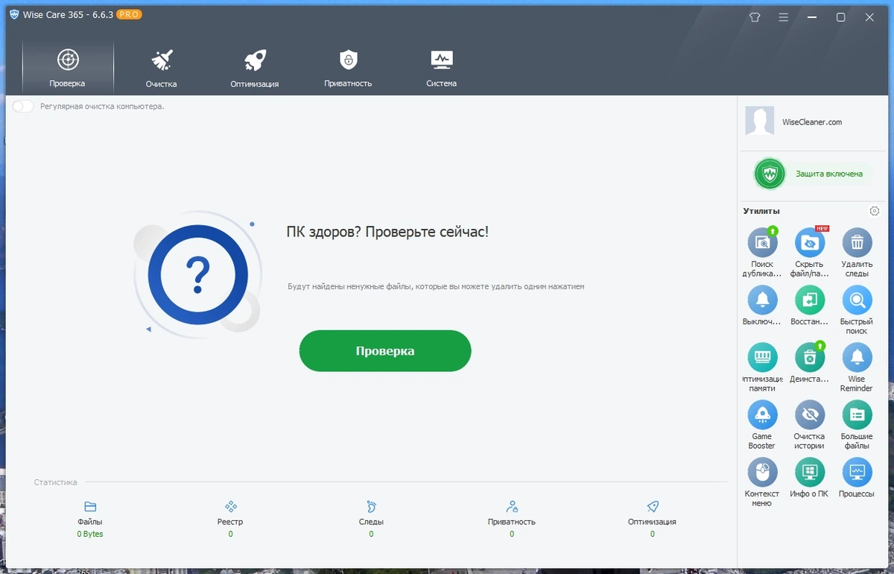Open the Поиск дубликатов utility icon
This screenshot has width=894, height=574.
point(762,242)
